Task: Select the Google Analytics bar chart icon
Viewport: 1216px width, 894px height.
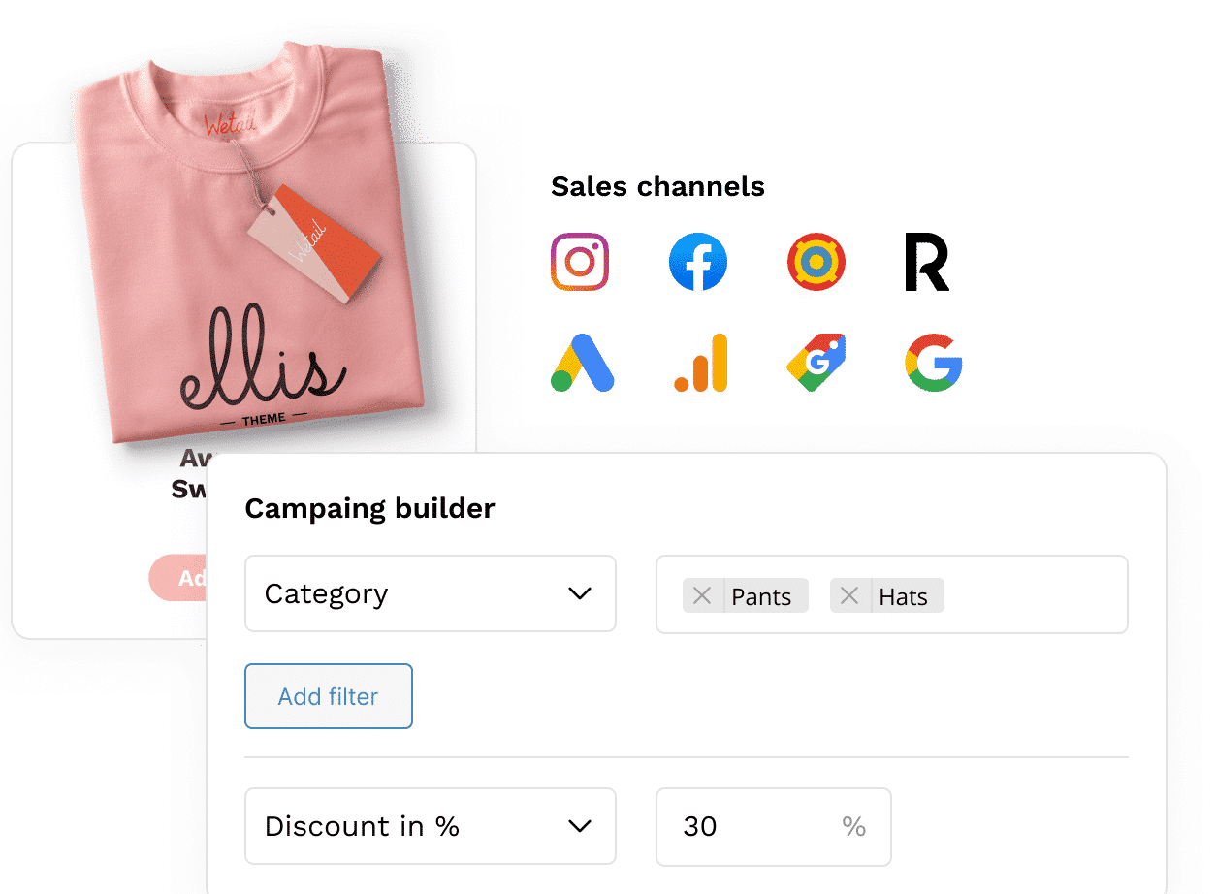Action: click(700, 363)
